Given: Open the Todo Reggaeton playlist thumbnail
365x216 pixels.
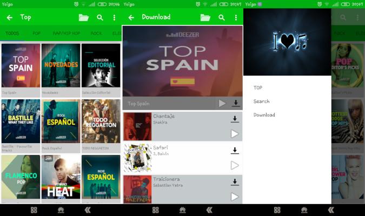Looking at the screenshot, I should [101, 121].
